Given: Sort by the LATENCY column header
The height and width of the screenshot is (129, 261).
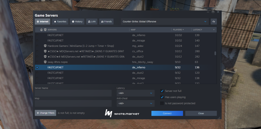Looking at the screenshot, I should 198,30.
